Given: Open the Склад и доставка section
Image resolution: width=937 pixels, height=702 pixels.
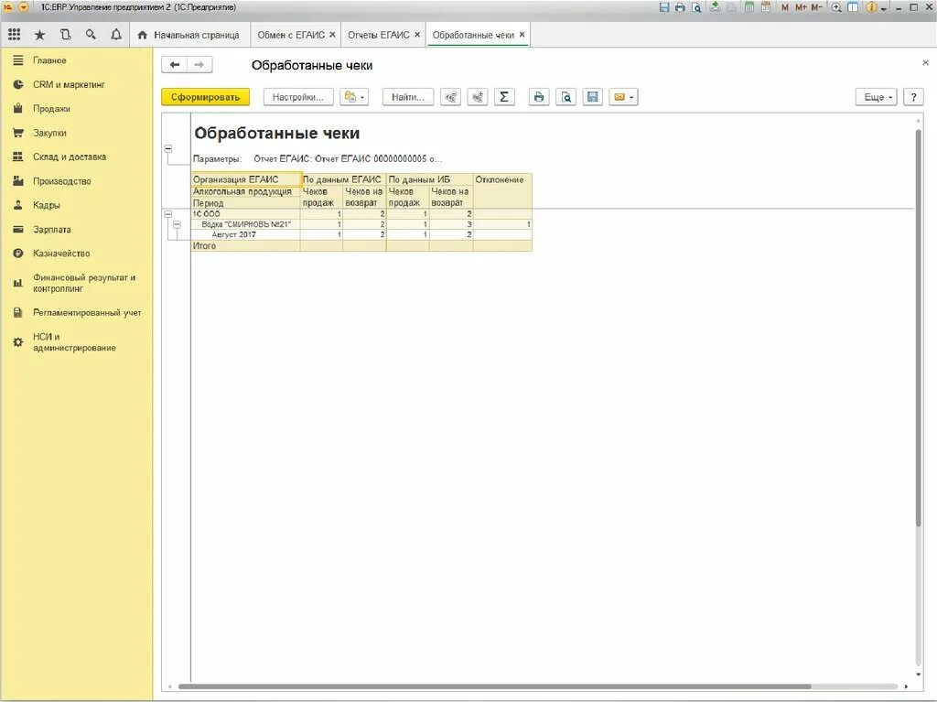Looking at the screenshot, I should tap(70, 157).
